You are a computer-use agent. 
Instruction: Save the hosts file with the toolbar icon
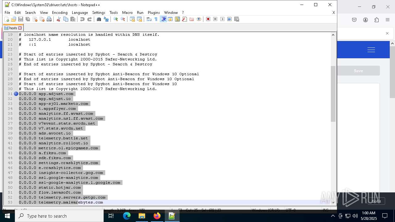point(21,19)
